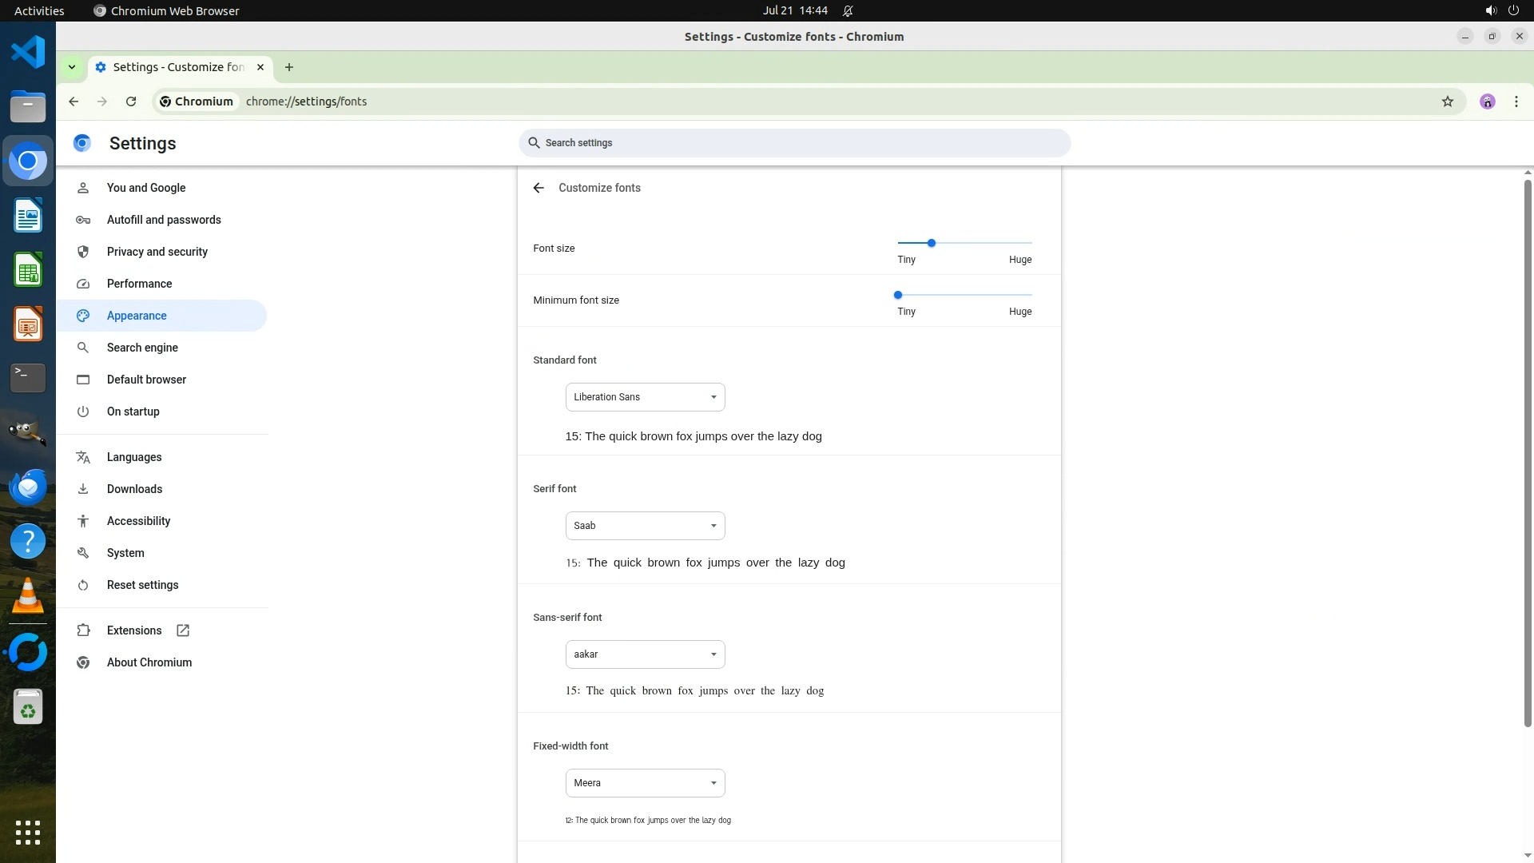Open the Chromium three-dot menu

point(1516,101)
